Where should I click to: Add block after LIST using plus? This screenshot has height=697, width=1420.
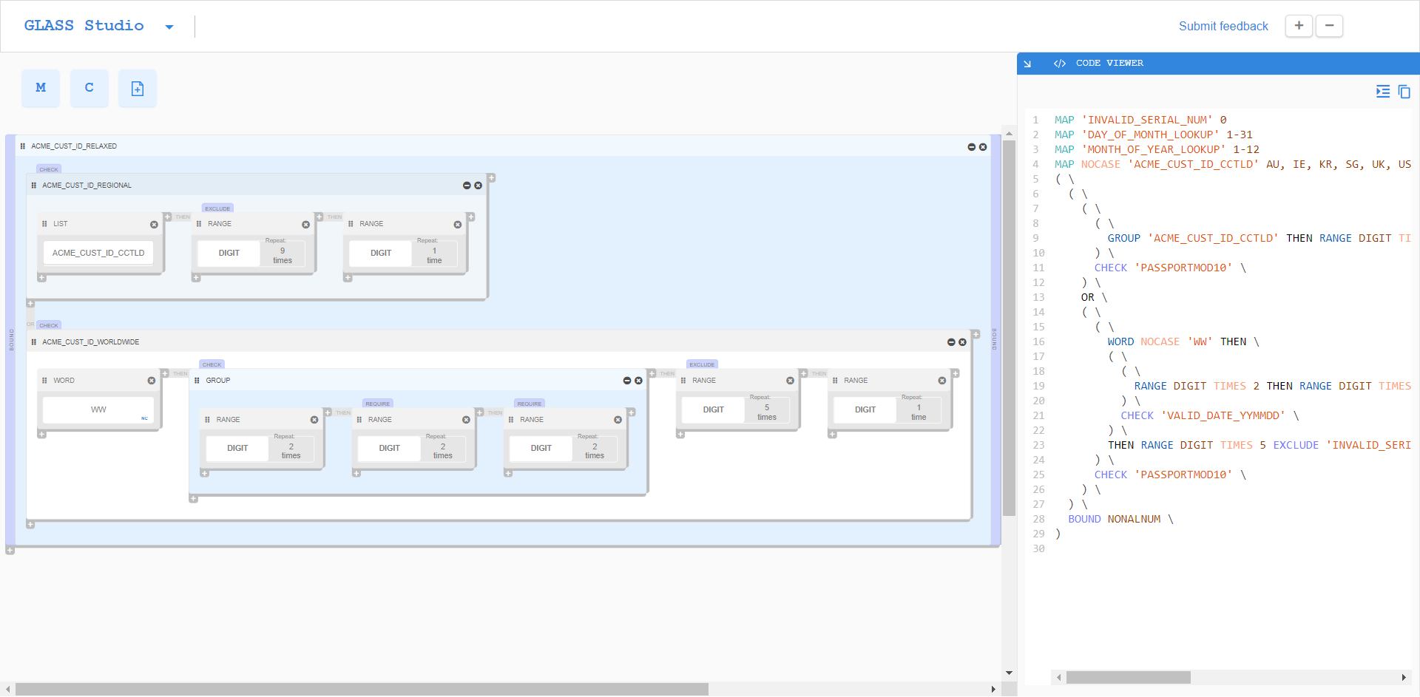click(168, 217)
